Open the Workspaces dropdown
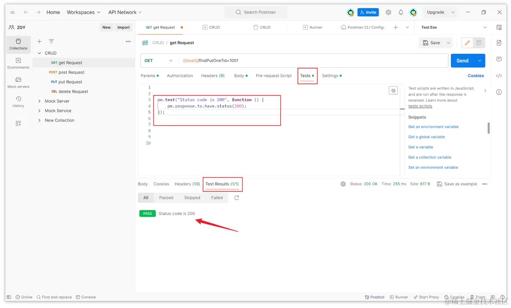Viewport: 511px width, 308px height. tap(83, 12)
